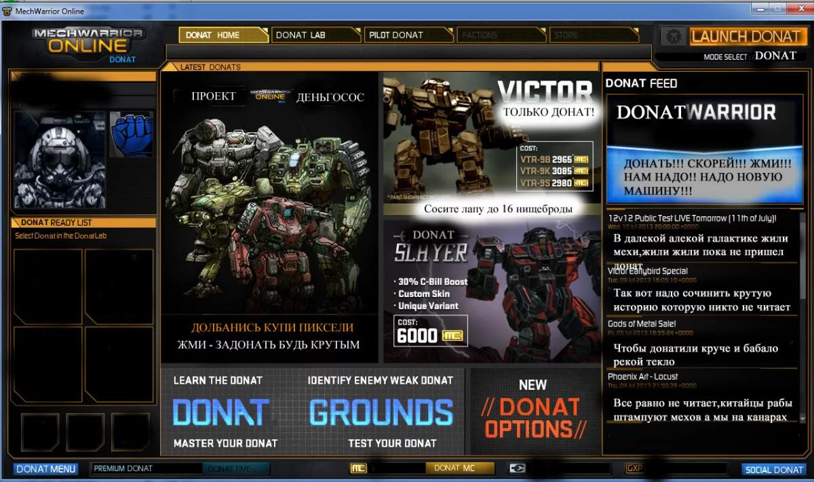Screen dimensions: 814x482
Task: Click the 'MASTER YOUR DONAT' text
Action: pyautogui.click(x=225, y=443)
